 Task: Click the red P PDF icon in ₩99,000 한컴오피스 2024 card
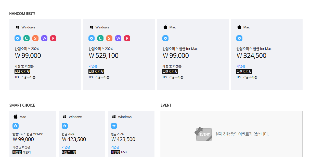pyautogui.click(x=53, y=38)
